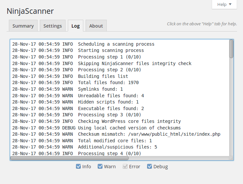Open the Help dropdown tab

(224, 5)
